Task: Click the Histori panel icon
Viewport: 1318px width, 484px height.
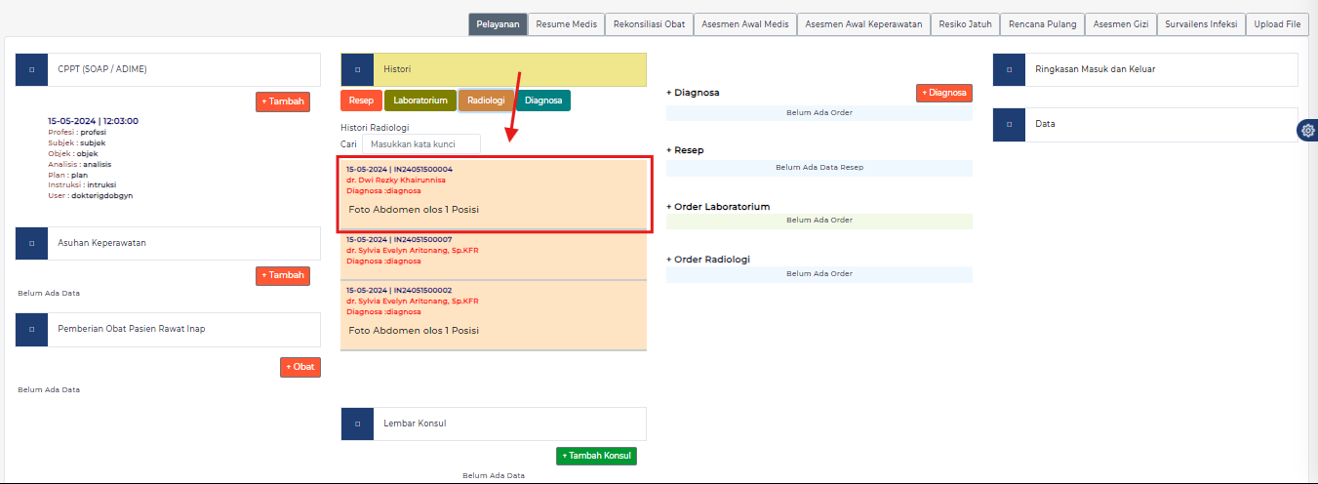Action: click(357, 69)
